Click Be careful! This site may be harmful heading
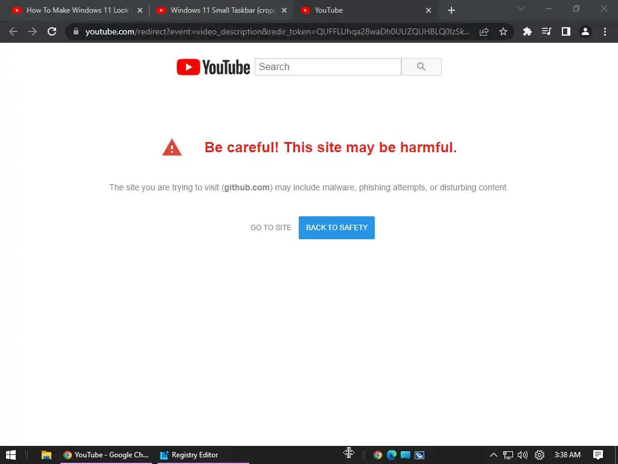This screenshot has height=464, width=618. coord(331,147)
